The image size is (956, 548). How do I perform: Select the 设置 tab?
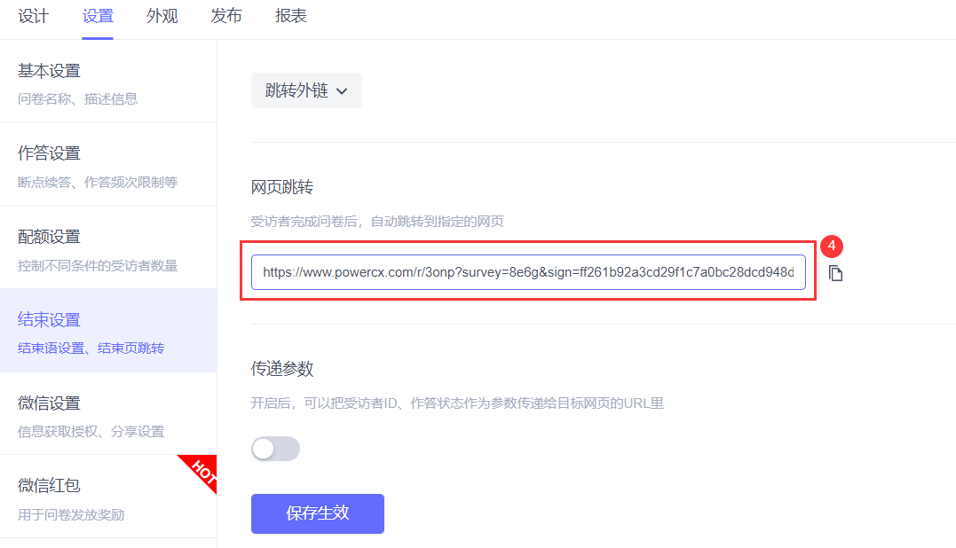pos(98,17)
